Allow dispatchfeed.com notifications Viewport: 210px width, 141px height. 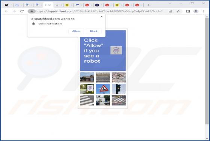pyautogui.click(x=76, y=31)
